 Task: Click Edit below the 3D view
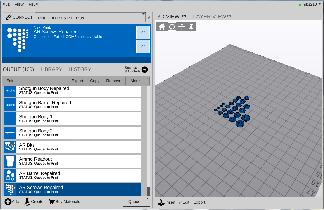pyautogui.click(x=184, y=202)
